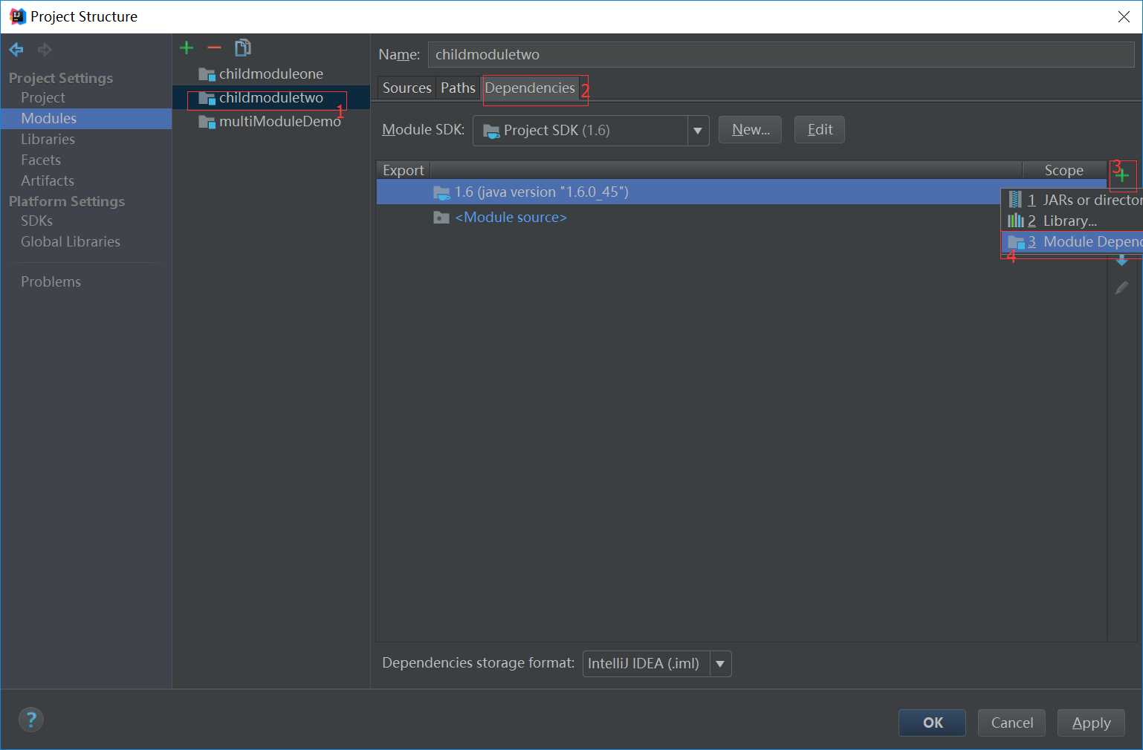1143x750 pixels.
Task: Open the Problems section
Action: tap(51, 281)
